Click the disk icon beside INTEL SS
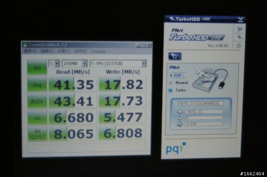Viewport: 267px width, 177px height. (x=180, y=112)
